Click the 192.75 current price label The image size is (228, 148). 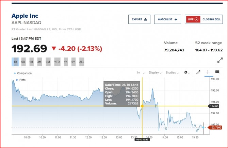click(215, 128)
